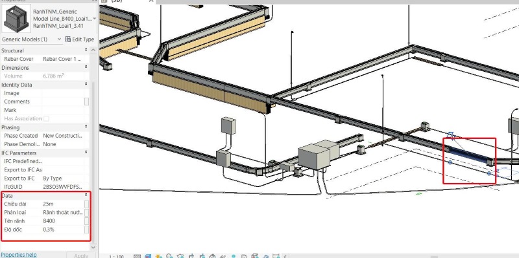Click small button beside Comments field

(x=86, y=102)
